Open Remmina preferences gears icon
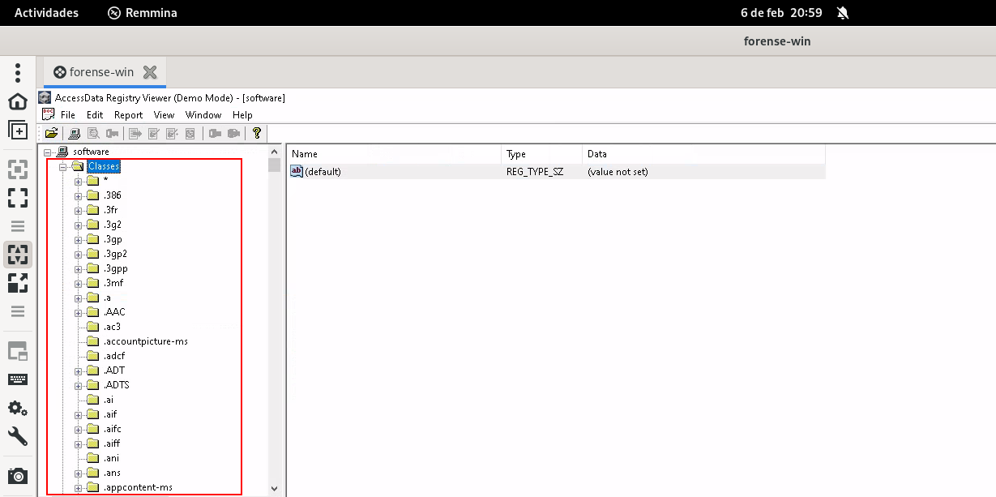996x497 pixels. [x=18, y=408]
